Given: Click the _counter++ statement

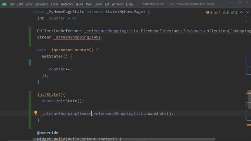Looking at the screenshot, I should pos(59,69).
